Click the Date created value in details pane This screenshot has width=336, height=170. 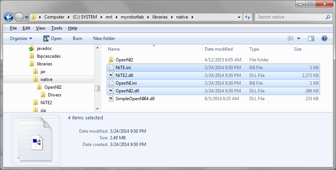(x=128, y=144)
